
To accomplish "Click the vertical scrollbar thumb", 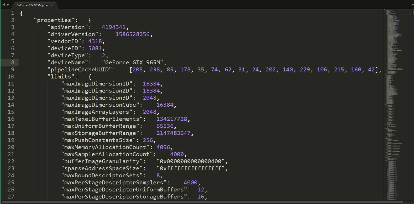I will click(413, 12).
